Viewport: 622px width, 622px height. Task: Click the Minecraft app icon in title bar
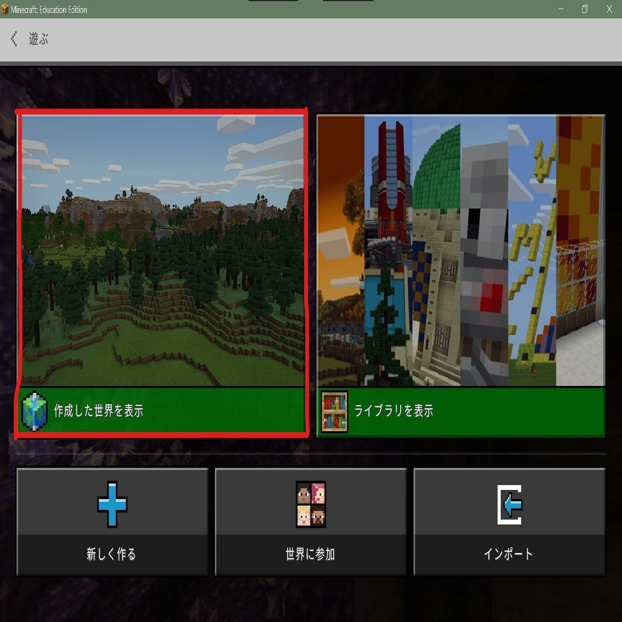tap(5, 9)
